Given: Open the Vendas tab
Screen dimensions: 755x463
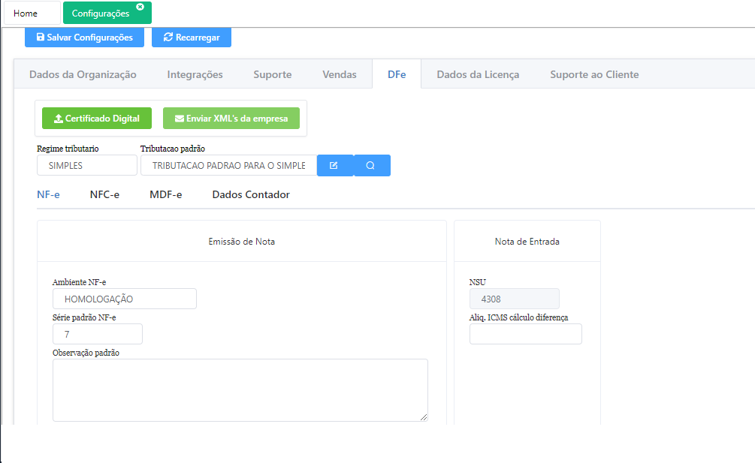Looking at the screenshot, I should click(x=339, y=74).
